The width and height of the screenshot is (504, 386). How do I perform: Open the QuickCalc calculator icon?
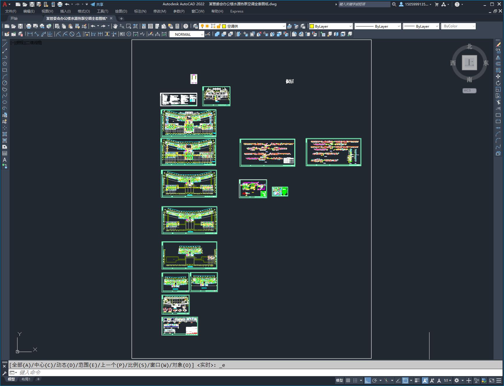177,26
